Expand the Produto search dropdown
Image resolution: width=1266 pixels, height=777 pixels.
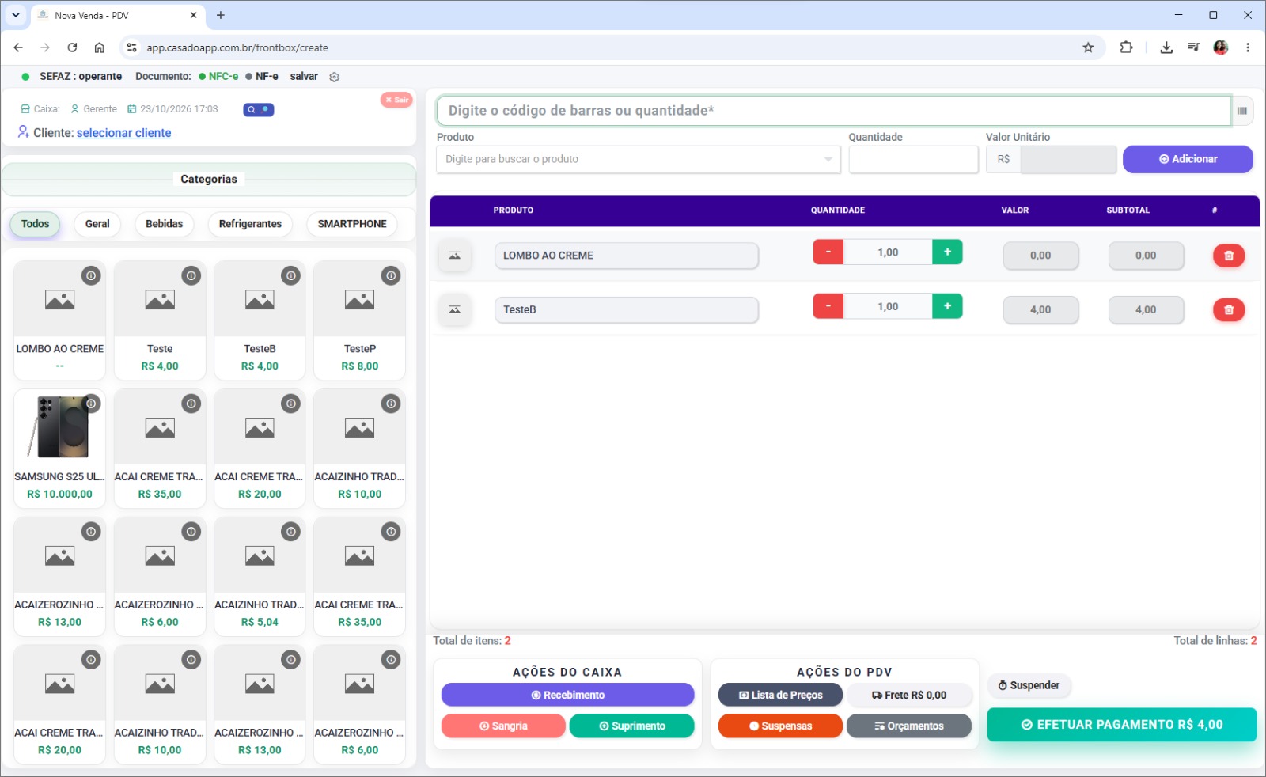tap(828, 160)
